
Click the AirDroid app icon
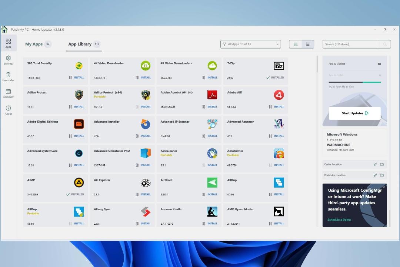[212, 182]
